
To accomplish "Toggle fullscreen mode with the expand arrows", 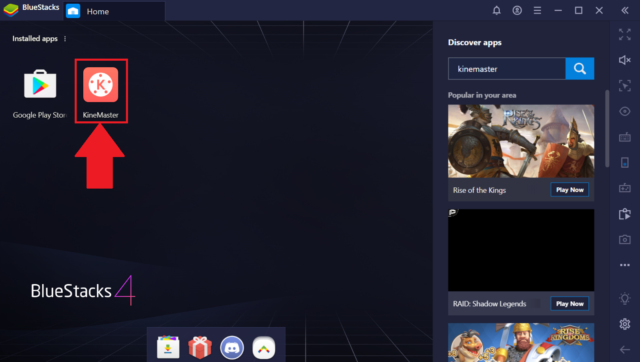I will (624, 34).
